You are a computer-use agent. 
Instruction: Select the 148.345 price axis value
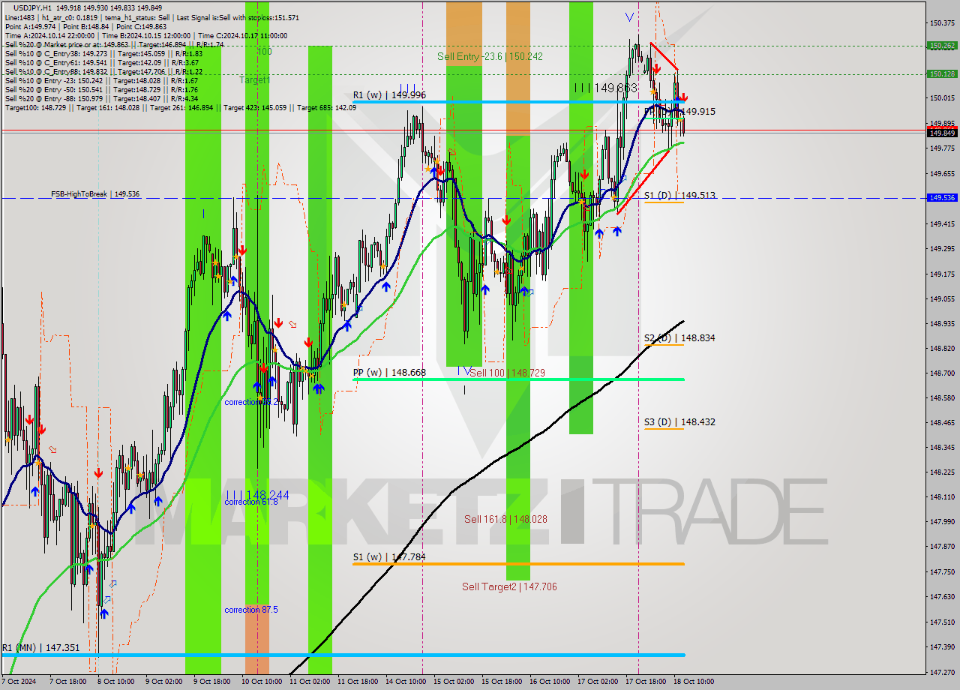[942, 447]
